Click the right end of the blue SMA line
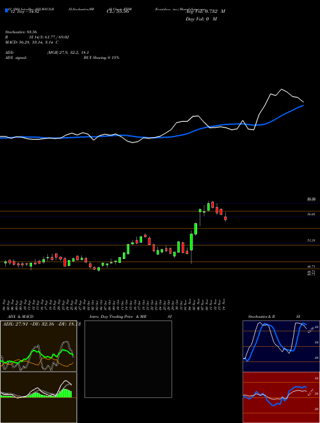 pos(303,106)
